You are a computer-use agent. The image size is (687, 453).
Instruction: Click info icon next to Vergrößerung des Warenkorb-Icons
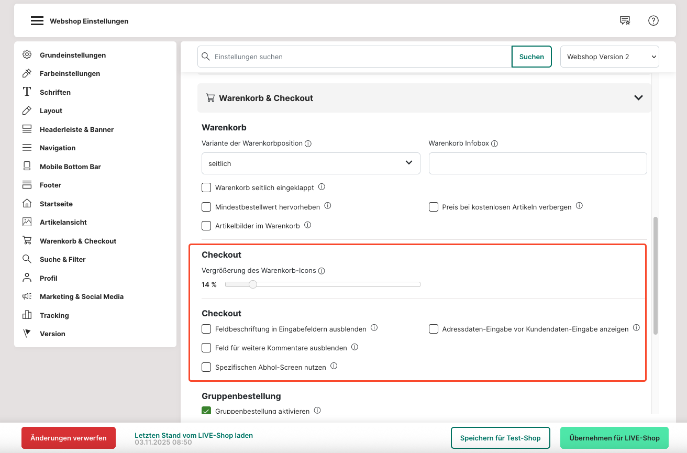click(x=322, y=271)
